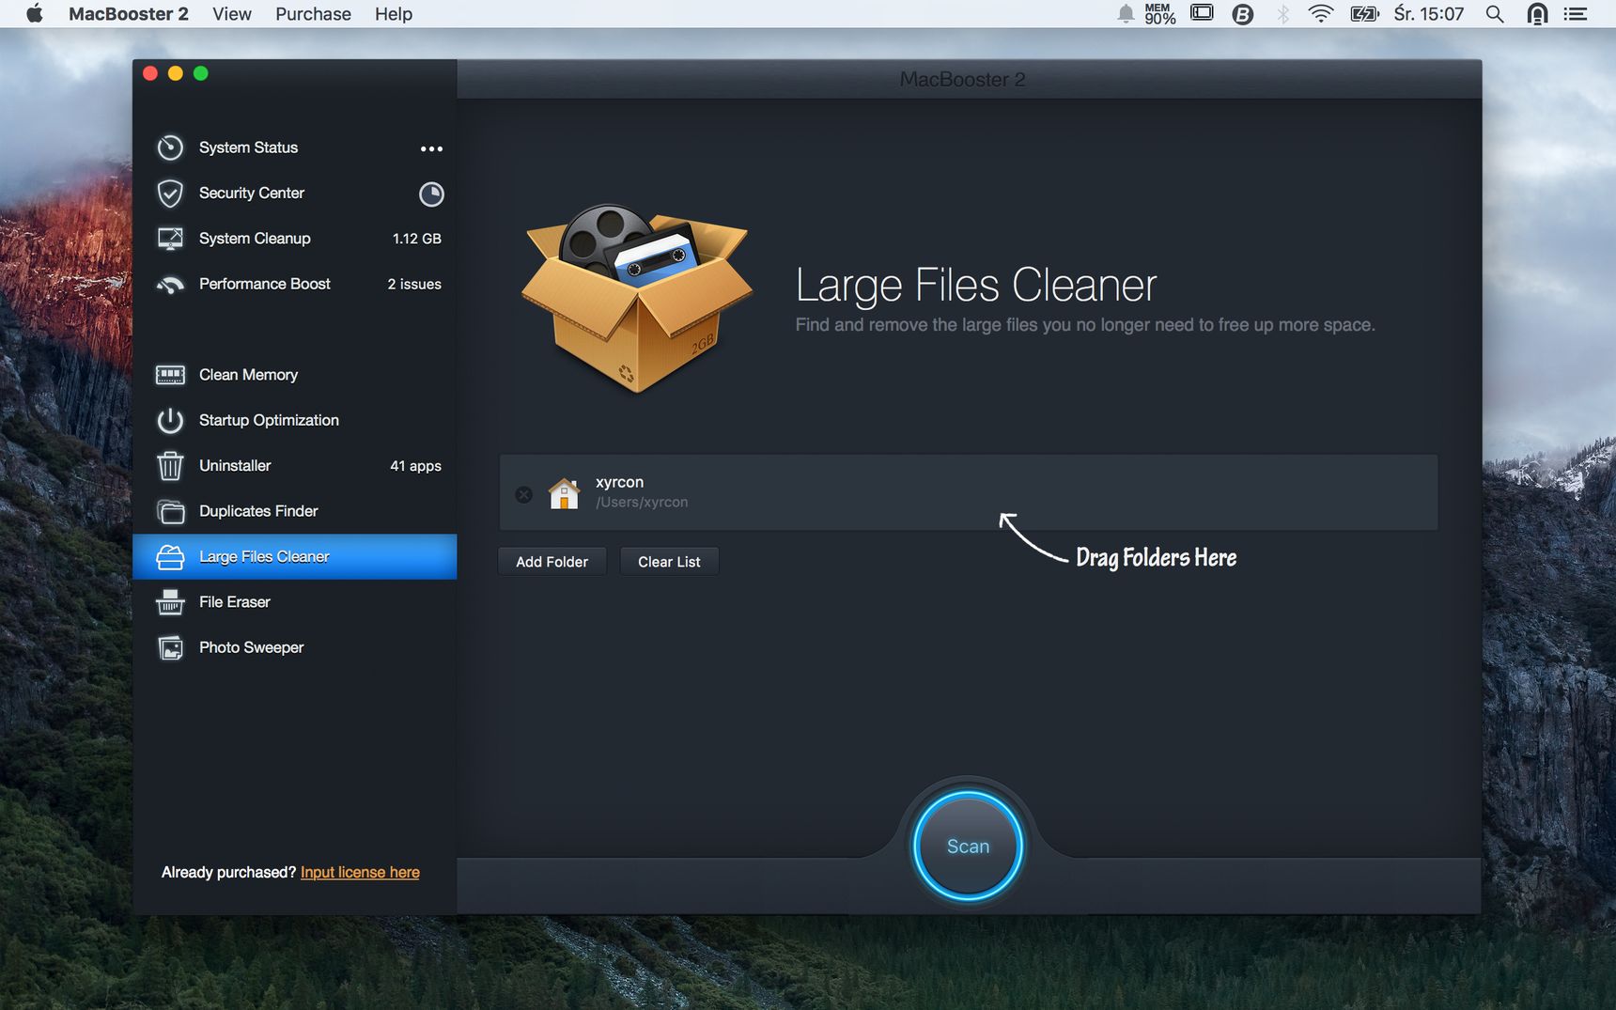This screenshot has width=1616, height=1010.
Task: Click the cardboard box Large Files illustration
Action: pyautogui.click(x=637, y=298)
